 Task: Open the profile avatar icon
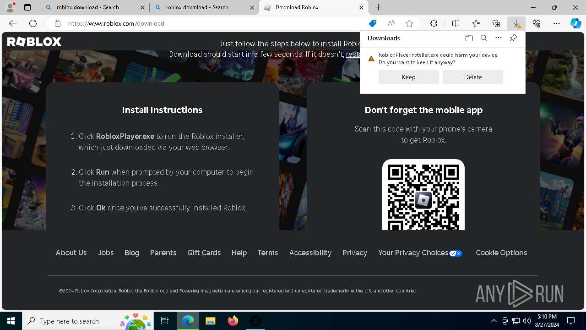click(10, 7)
